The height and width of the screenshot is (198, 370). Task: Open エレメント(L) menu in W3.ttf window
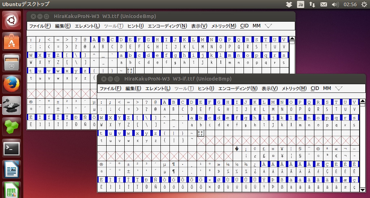tap(87, 26)
